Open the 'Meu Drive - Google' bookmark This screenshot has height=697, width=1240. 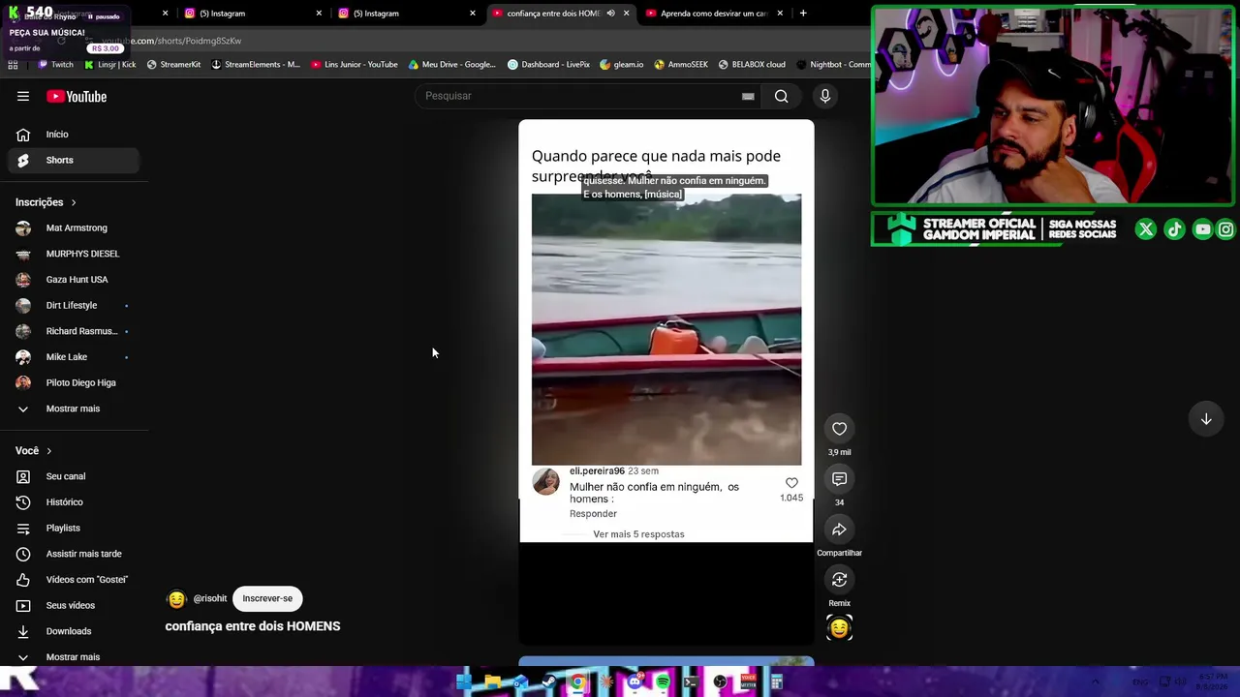tap(451, 65)
